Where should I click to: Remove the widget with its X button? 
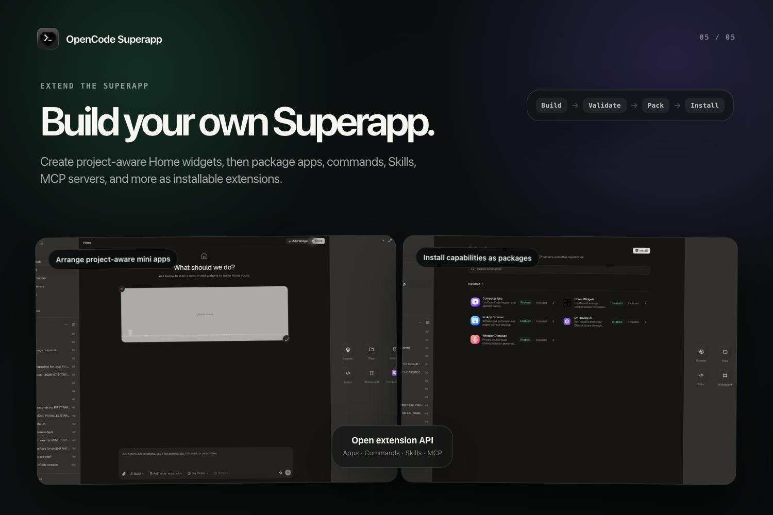(x=122, y=289)
